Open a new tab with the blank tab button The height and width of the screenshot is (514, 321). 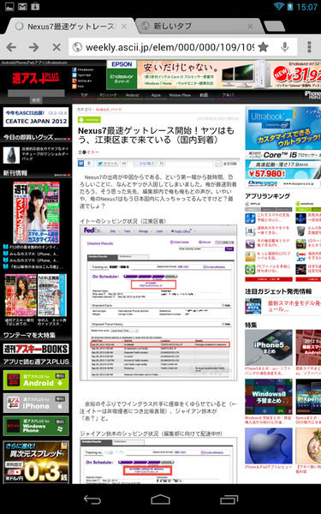275,27
